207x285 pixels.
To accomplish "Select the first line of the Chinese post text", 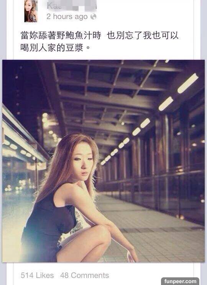I will (100, 35).
